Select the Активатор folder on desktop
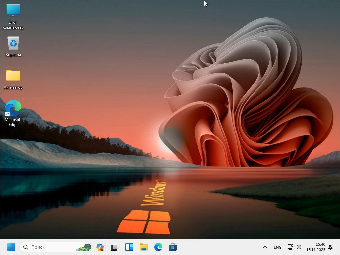 13,79
